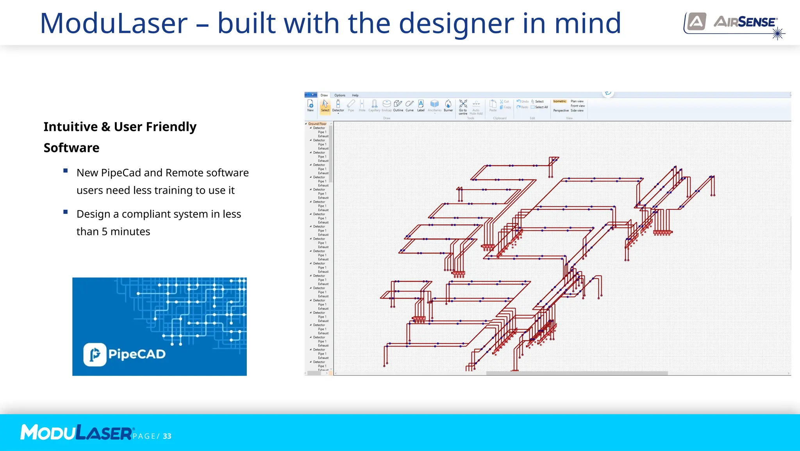Click Select All in Edit group
Viewport: 800px width, 451px height.
(x=539, y=107)
